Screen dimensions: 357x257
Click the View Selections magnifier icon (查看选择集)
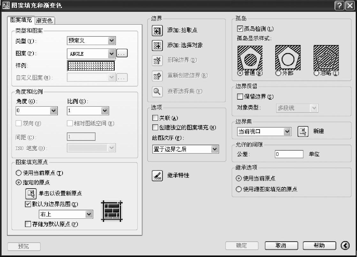(x=157, y=92)
